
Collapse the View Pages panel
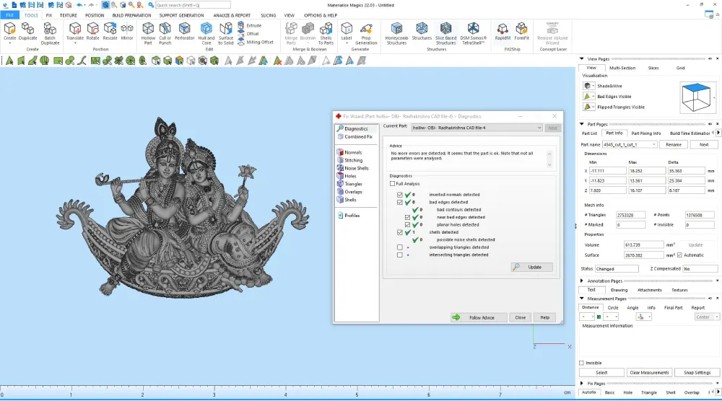coord(581,59)
